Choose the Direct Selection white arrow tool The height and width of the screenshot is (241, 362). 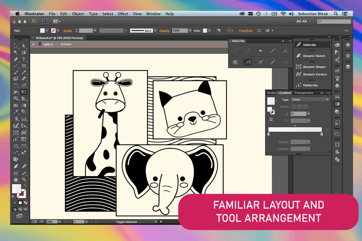tap(24, 46)
